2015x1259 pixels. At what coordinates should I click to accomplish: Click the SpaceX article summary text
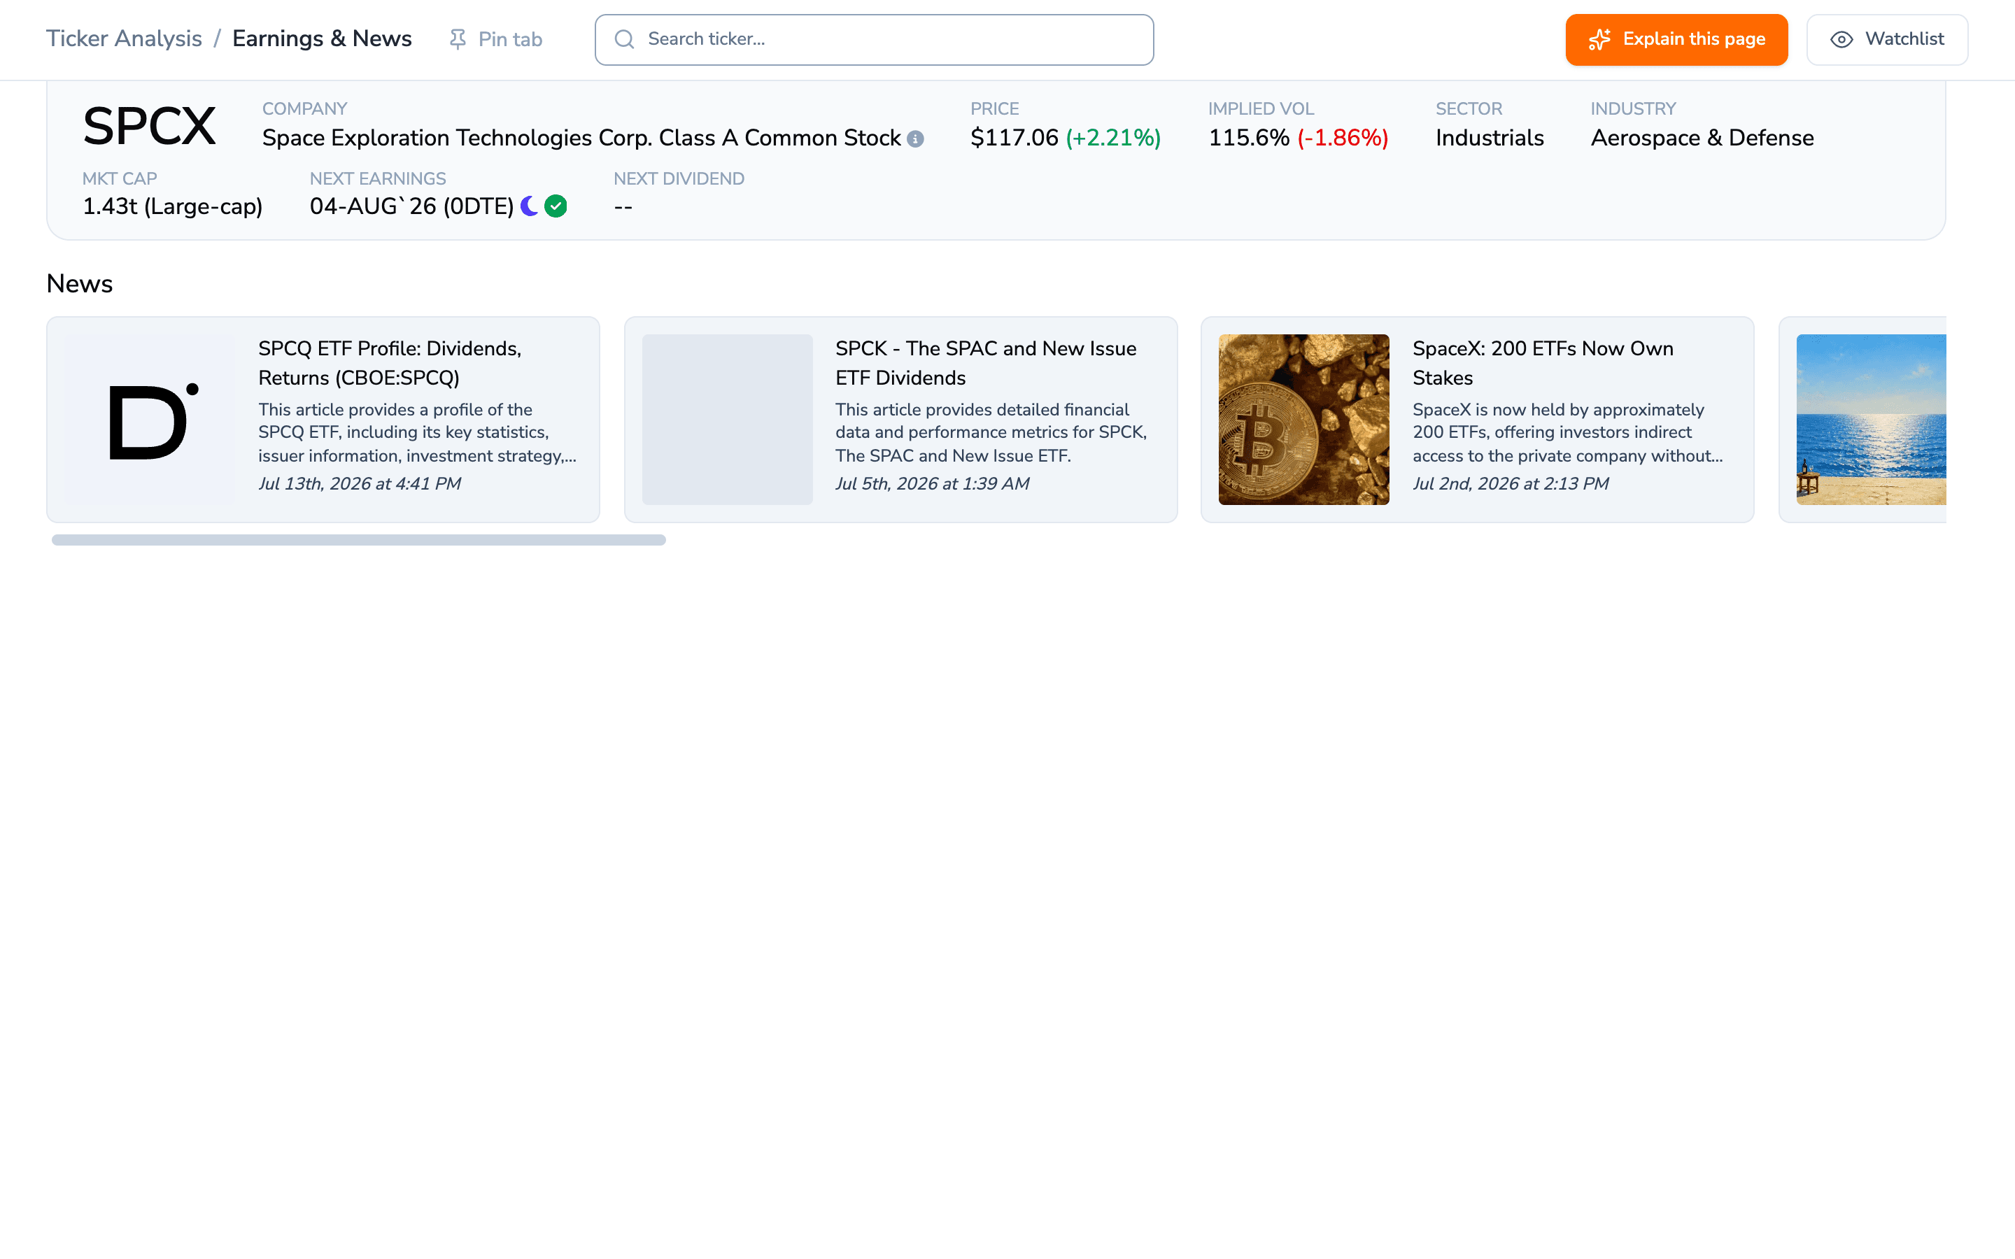[1568, 433]
